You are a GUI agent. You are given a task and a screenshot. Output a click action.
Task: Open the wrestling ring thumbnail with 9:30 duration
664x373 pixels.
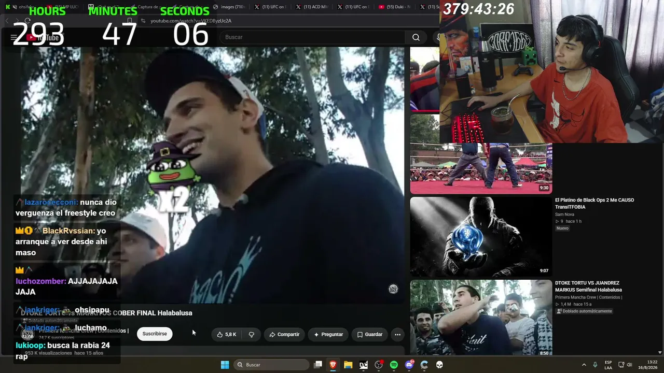[x=481, y=154]
